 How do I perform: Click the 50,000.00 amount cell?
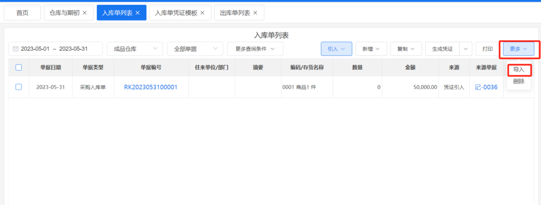[411, 87]
